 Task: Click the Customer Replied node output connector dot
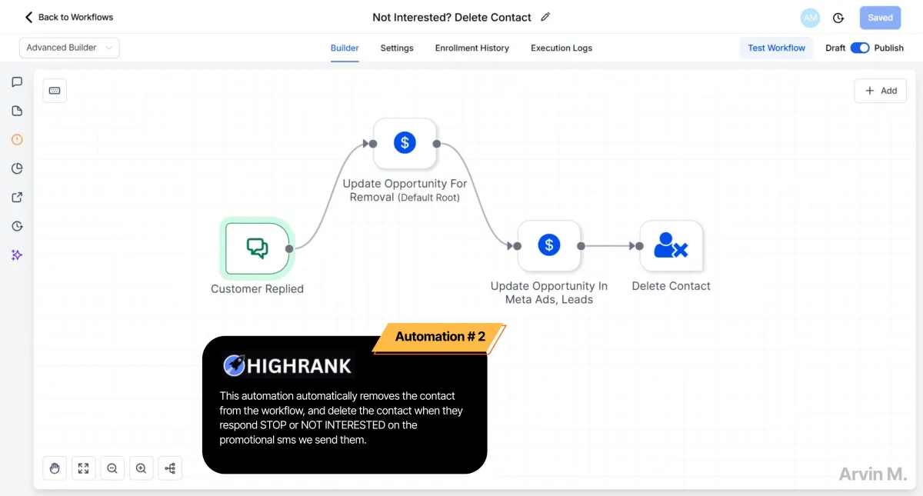[289, 248]
